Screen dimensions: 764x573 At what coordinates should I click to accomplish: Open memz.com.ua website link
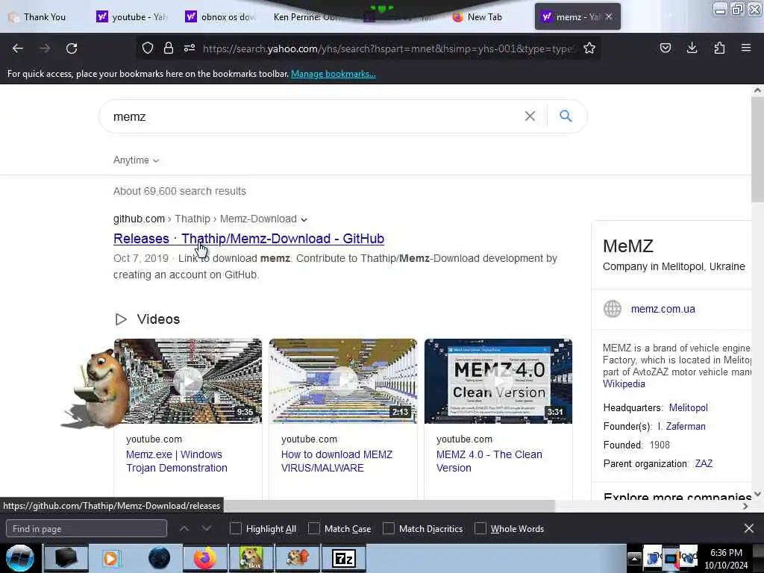click(663, 309)
